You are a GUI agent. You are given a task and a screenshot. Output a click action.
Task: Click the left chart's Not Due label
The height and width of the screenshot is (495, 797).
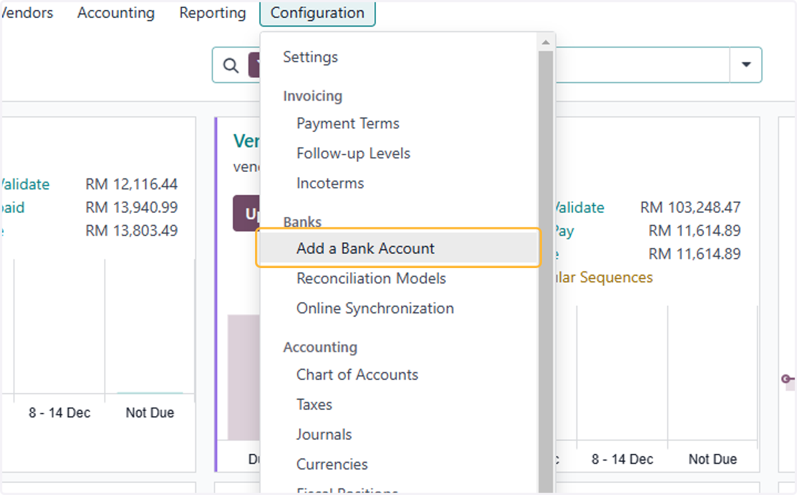coord(150,413)
